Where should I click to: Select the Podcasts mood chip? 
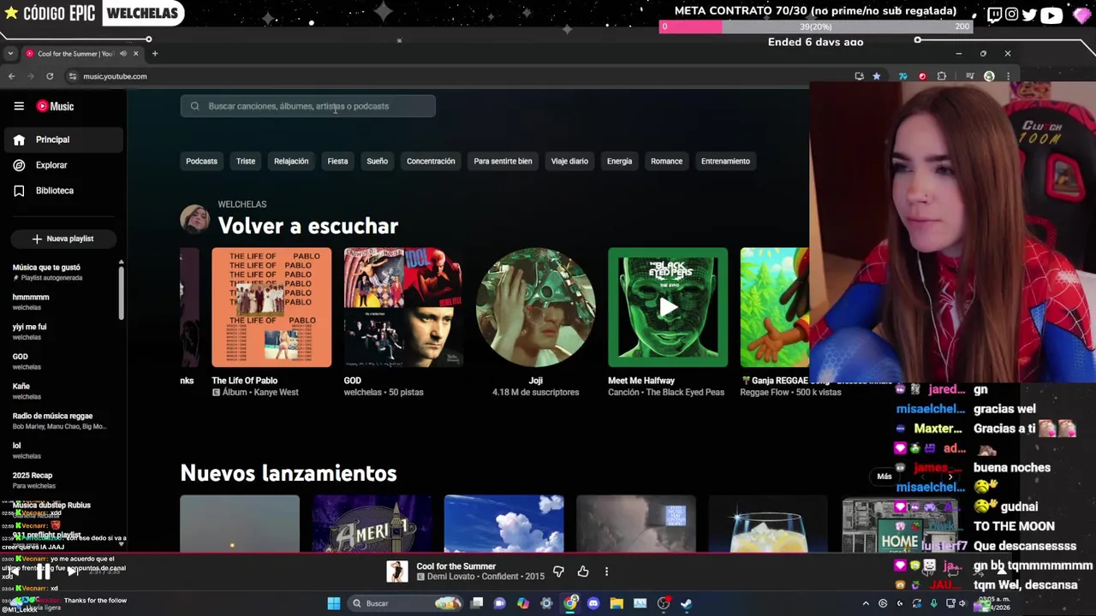pos(201,161)
